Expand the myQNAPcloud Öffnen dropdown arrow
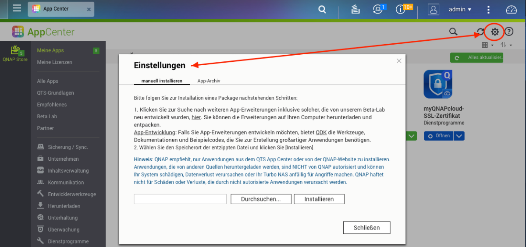Screen dimensions: 526x247 pyautogui.click(x=458, y=136)
